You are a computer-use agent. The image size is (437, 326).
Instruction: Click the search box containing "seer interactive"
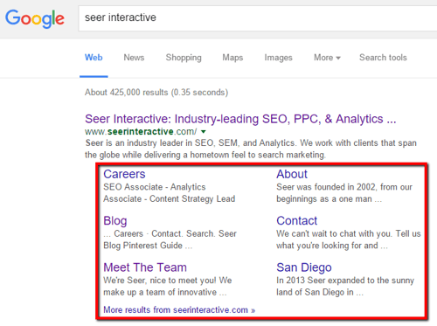(258, 18)
